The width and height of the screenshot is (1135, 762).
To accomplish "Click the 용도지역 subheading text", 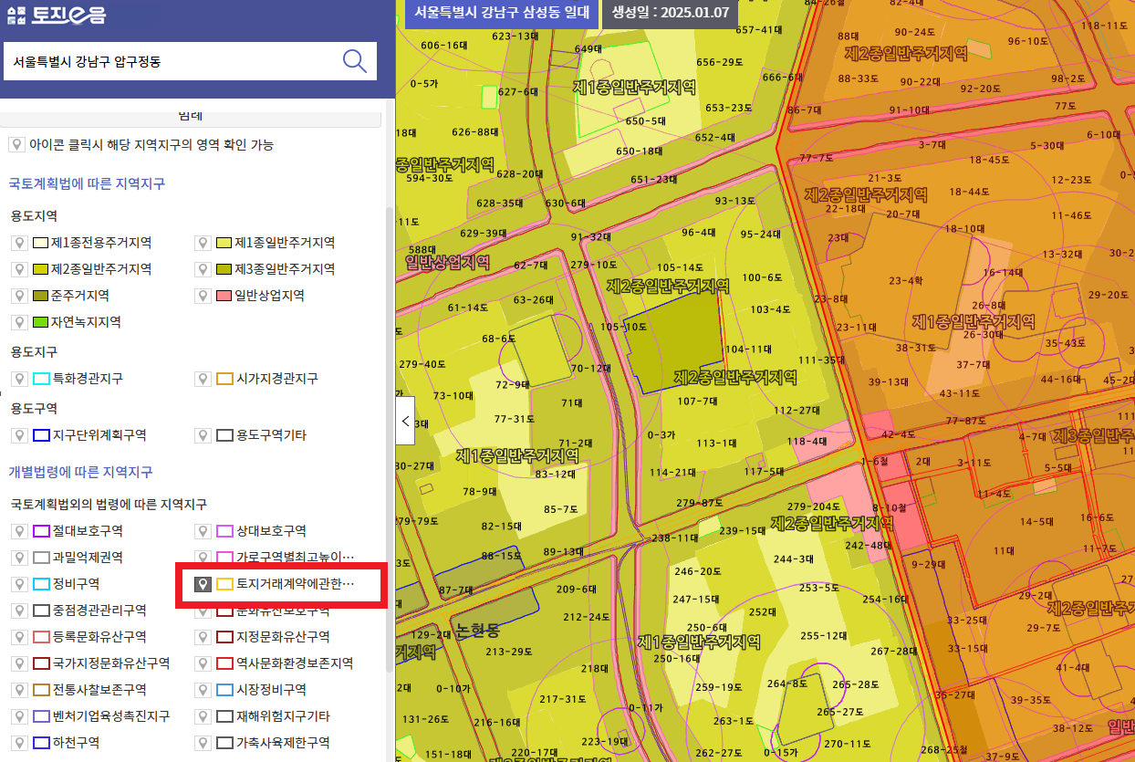I will (x=34, y=216).
